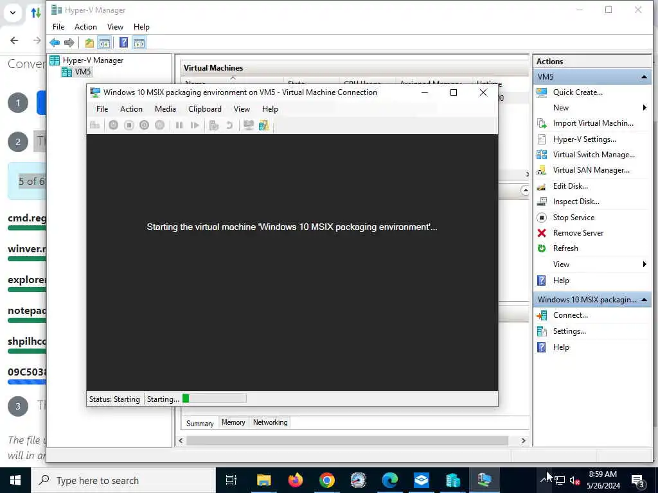Launch Google Chrome from the taskbar

click(x=327, y=480)
